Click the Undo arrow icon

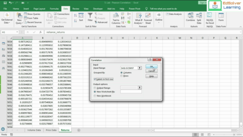pyautogui.click(x=10, y=3)
